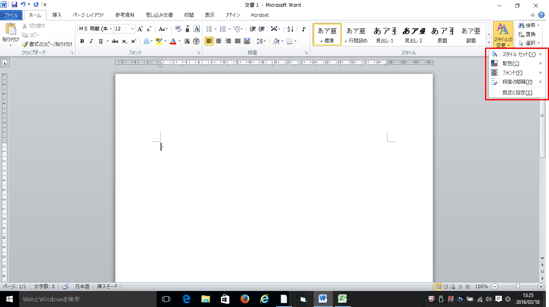Apply the 表題 style
This screenshot has height=307, width=549.
442,34
